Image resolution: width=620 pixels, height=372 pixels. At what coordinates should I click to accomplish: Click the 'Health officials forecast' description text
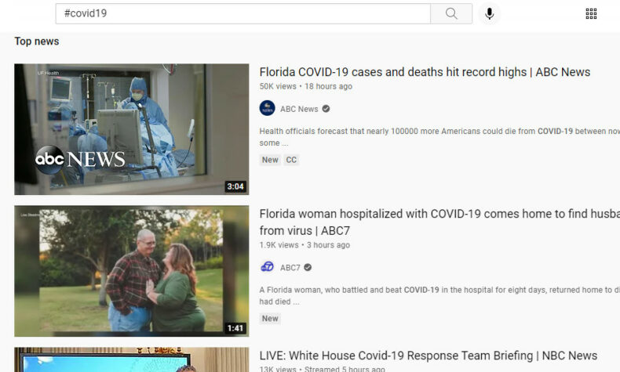[439, 137]
